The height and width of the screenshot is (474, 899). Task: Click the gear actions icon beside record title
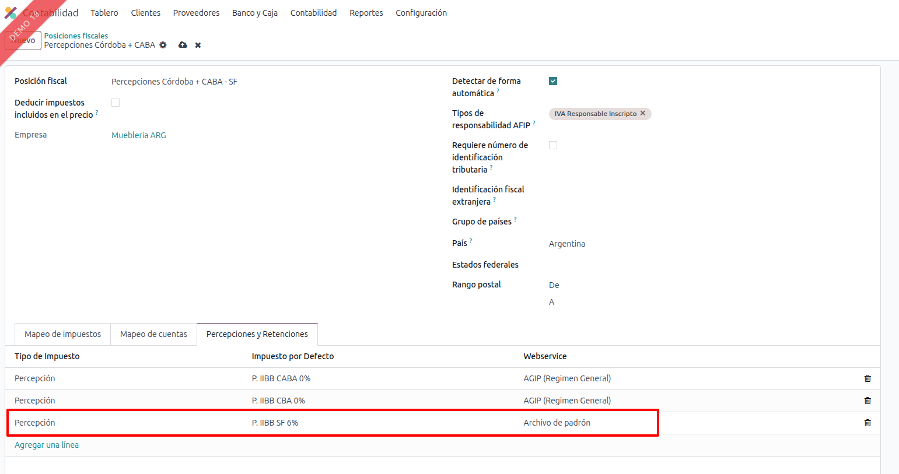(163, 45)
